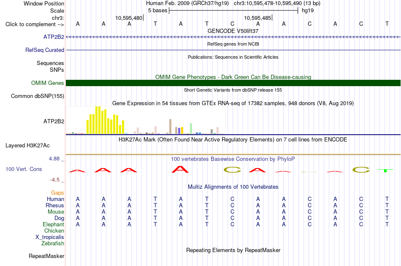Click the Chicken species row label

(54, 231)
